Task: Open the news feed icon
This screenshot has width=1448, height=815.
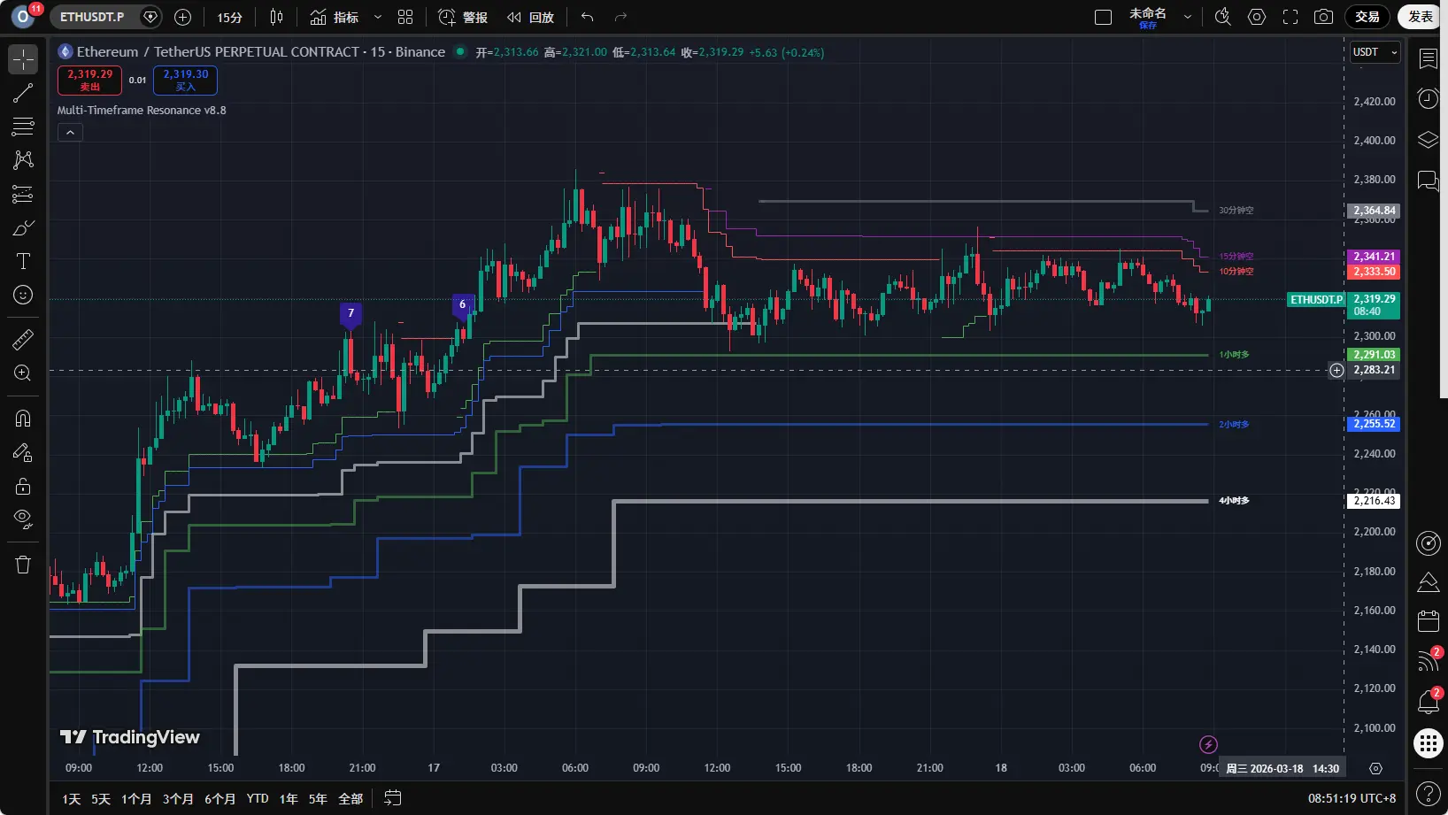Action: [1429, 660]
